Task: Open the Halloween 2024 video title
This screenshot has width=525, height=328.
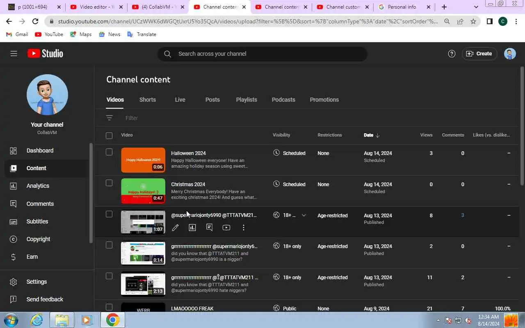Action: (188, 153)
